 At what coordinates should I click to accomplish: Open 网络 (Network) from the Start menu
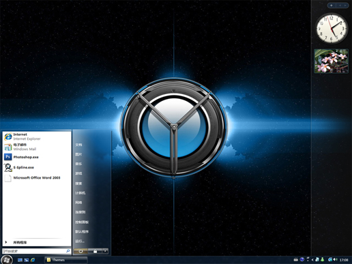point(78,203)
